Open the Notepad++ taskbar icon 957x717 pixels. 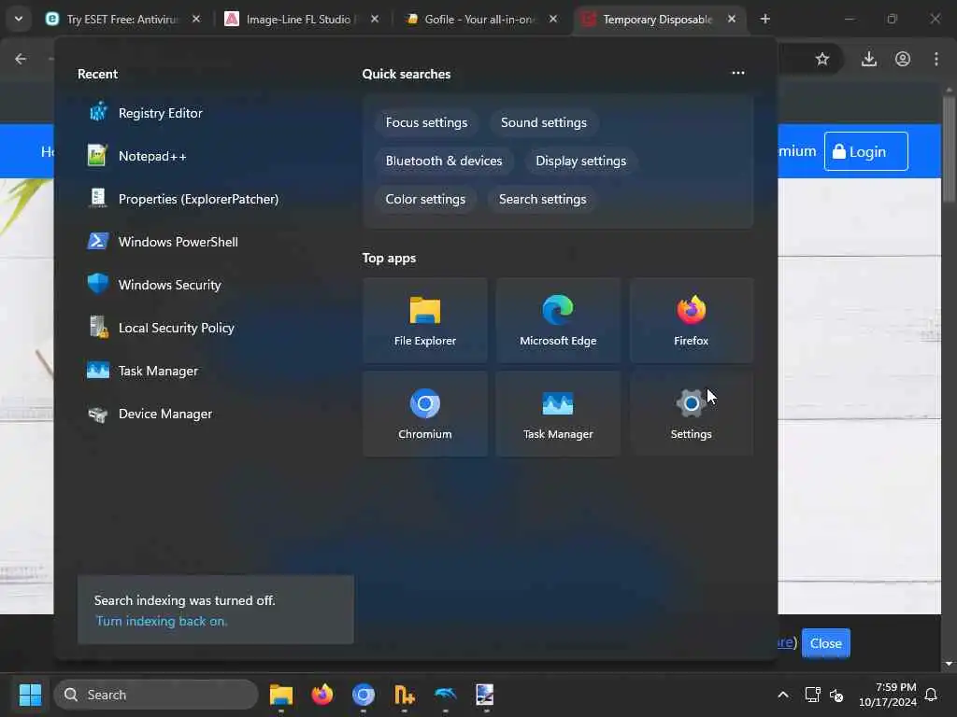404,695
